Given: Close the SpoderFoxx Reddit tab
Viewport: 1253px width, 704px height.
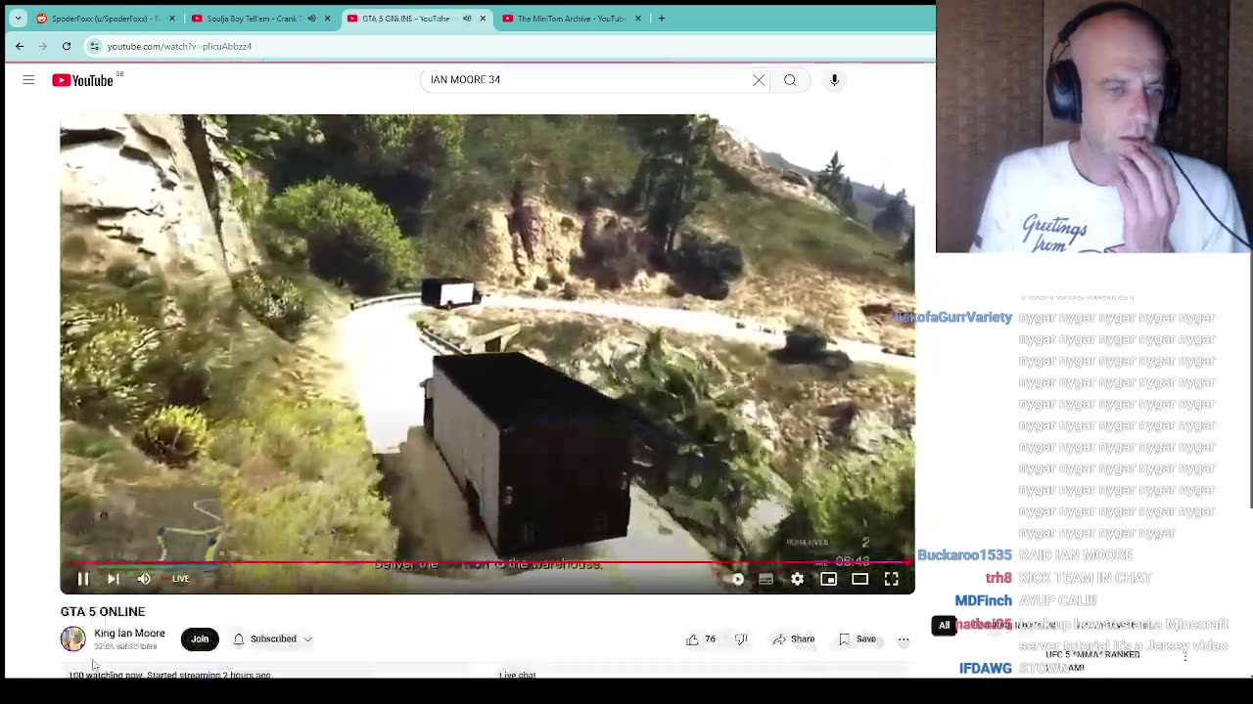Looking at the screenshot, I should click(172, 18).
